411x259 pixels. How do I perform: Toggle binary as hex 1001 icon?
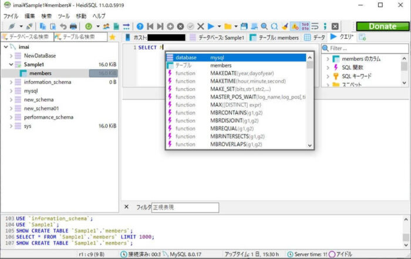point(305,26)
